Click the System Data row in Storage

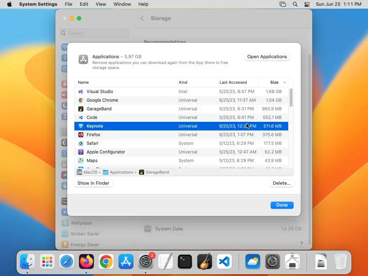[x=222, y=229]
